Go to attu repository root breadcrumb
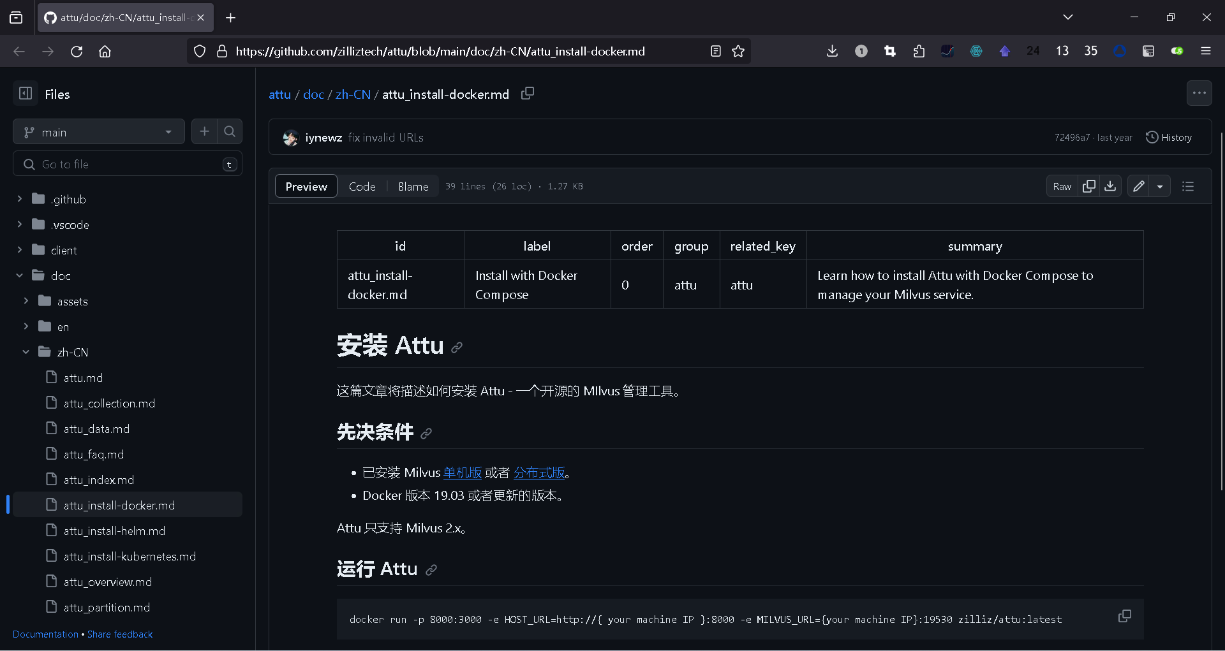This screenshot has height=651, width=1225. click(279, 94)
